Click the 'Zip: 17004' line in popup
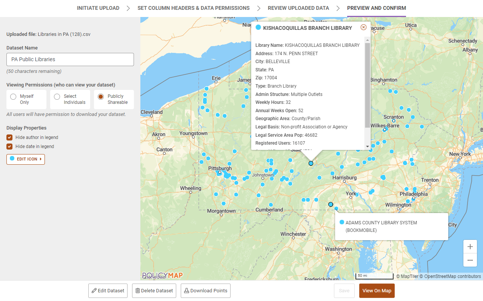 (x=266, y=78)
